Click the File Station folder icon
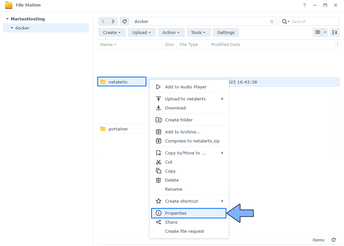This screenshot has height=246, width=344. coord(9,5)
